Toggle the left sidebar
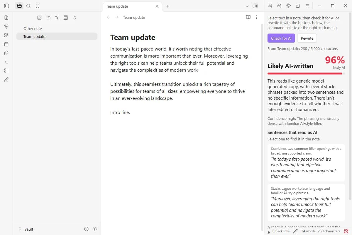The image size is (352, 235). tap(6, 6)
